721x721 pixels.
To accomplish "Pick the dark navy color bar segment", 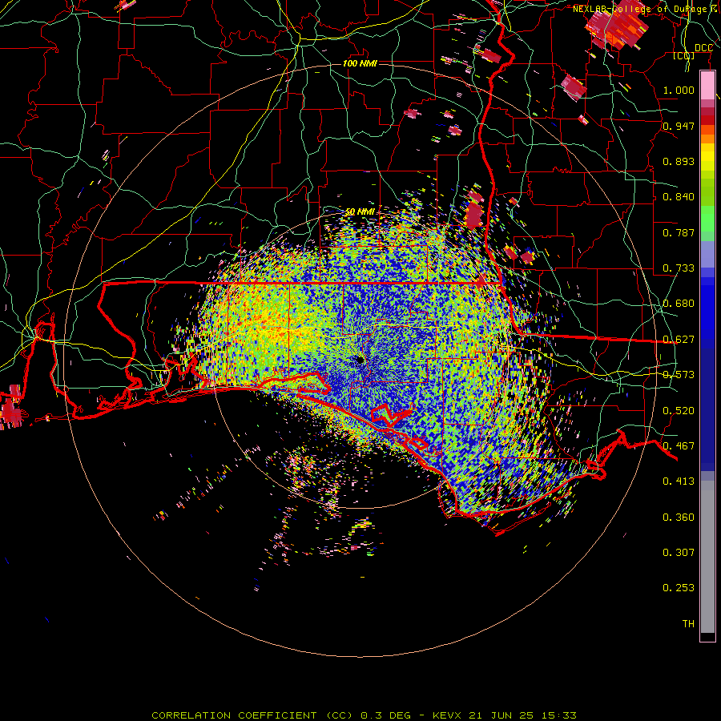I will [707, 405].
